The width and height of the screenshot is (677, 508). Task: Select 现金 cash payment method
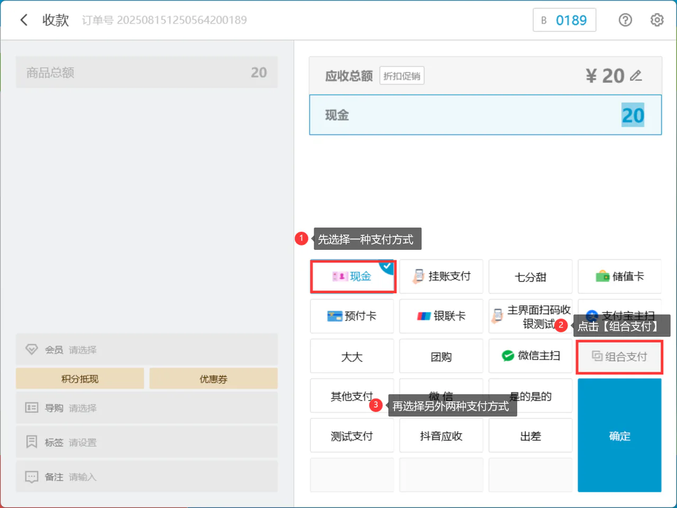(x=353, y=276)
